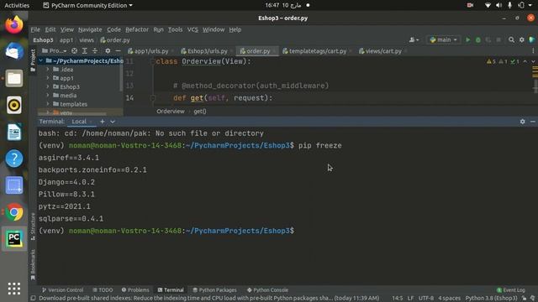Toggle the Structure side tool window tab
This screenshot has height=302, width=538.
(33, 226)
